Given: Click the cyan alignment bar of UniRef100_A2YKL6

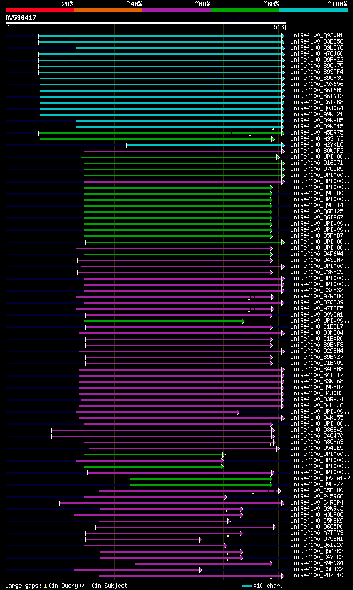Looking at the screenshot, I should (x=206, y=145).
